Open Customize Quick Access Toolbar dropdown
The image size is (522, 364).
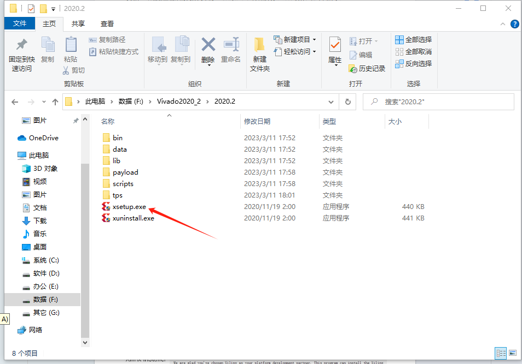[53, 9]
